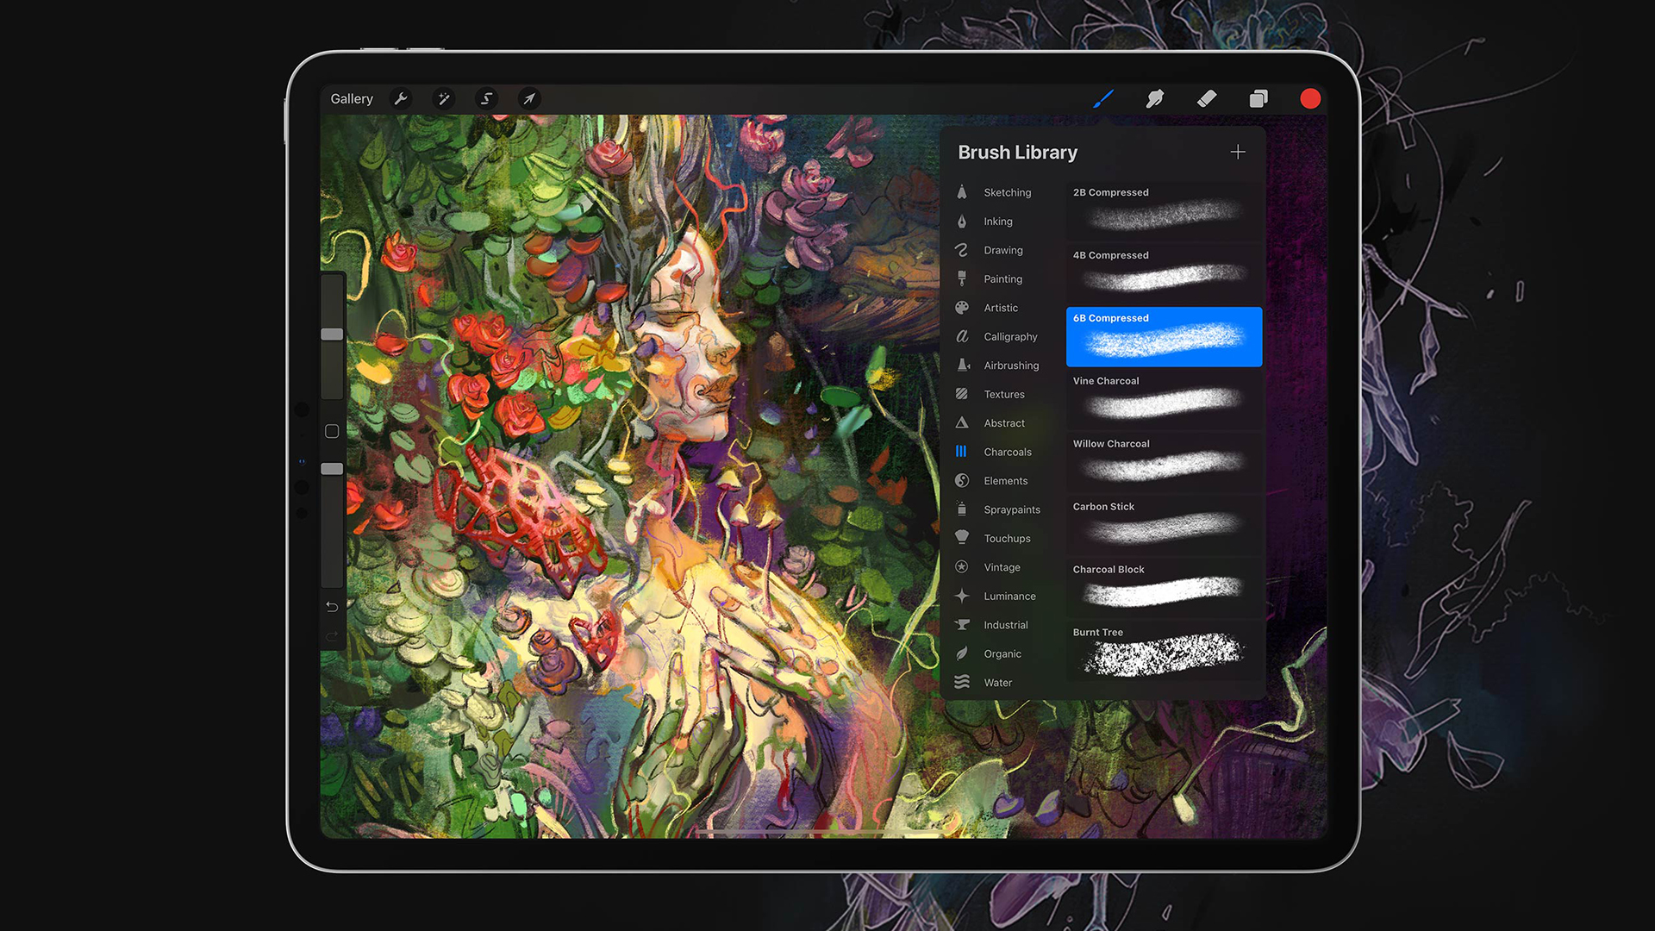Add new brush via plus button
The image size is (1655, 931).
[x=1238, y=151]
